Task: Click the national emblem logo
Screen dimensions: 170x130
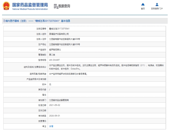Action: point(6,6)
